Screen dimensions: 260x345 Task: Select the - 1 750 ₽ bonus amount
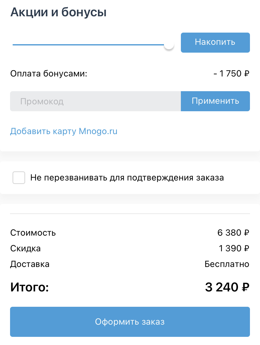pyautogui.click(x=231, y=74)
